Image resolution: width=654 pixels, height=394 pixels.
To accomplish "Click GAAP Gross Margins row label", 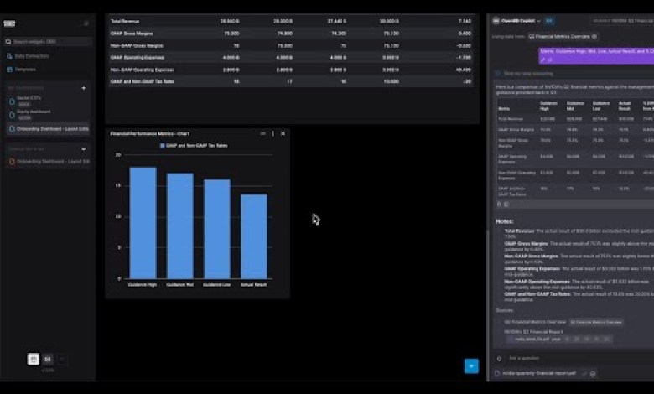I will [x=132, y=34].
